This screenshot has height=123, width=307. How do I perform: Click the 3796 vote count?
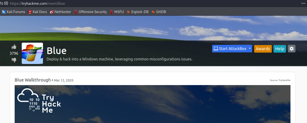(x=14, y=53)
